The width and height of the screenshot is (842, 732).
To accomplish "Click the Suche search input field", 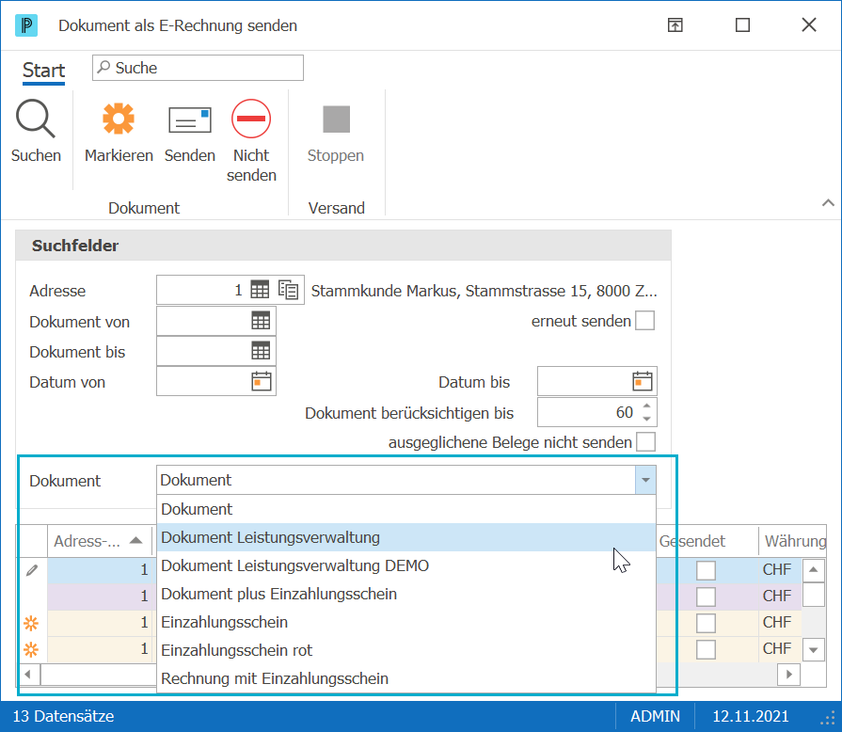I will (x=198, y=68).
